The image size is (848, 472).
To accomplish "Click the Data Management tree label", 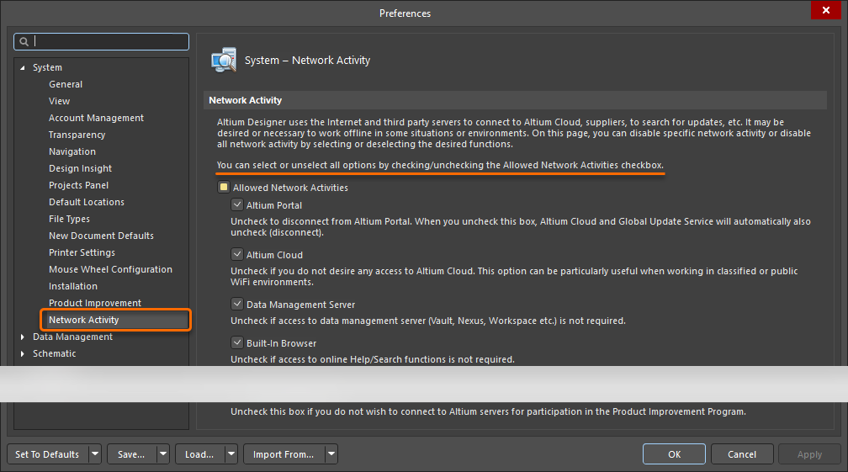I will [x=72, y=337].
